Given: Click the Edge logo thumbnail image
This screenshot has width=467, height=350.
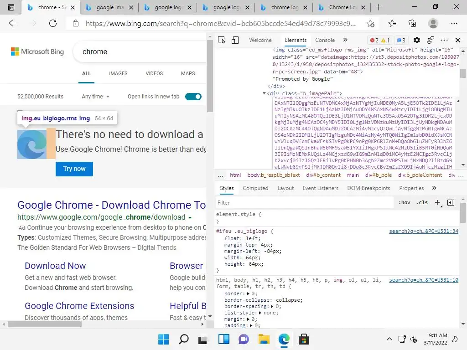Looking at the screenshot, I should 32,144.
